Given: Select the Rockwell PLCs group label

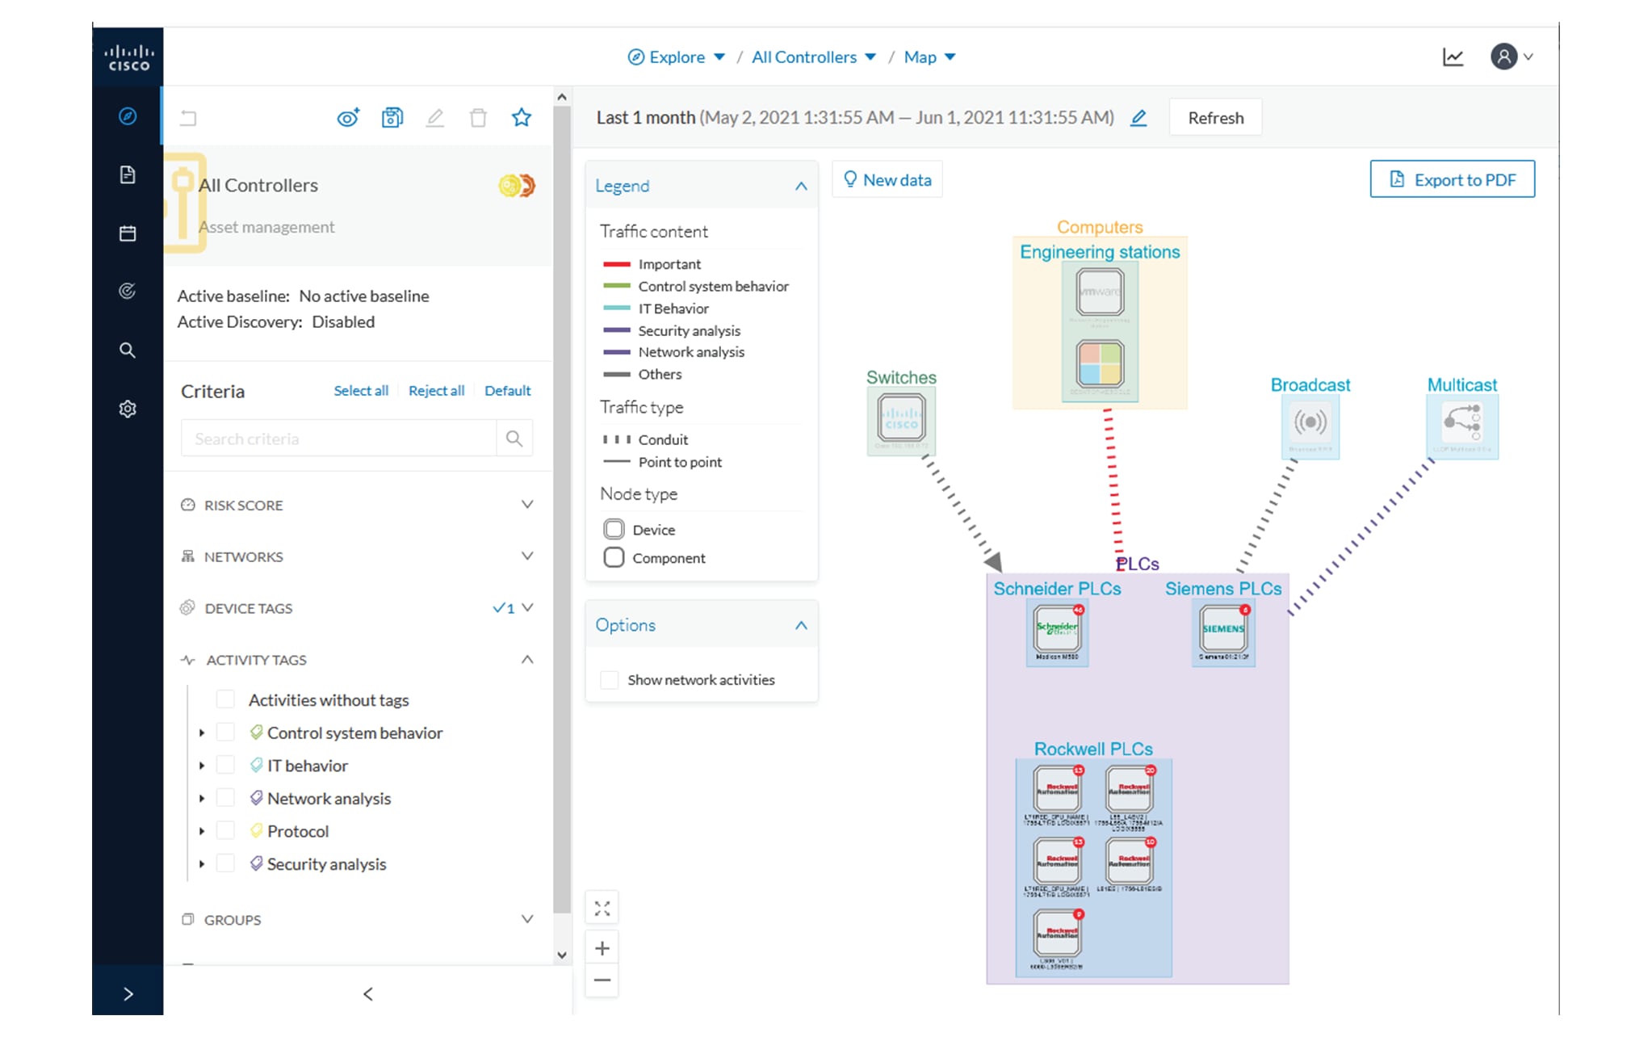Looking at the screenshot, I should (1093, 749).
